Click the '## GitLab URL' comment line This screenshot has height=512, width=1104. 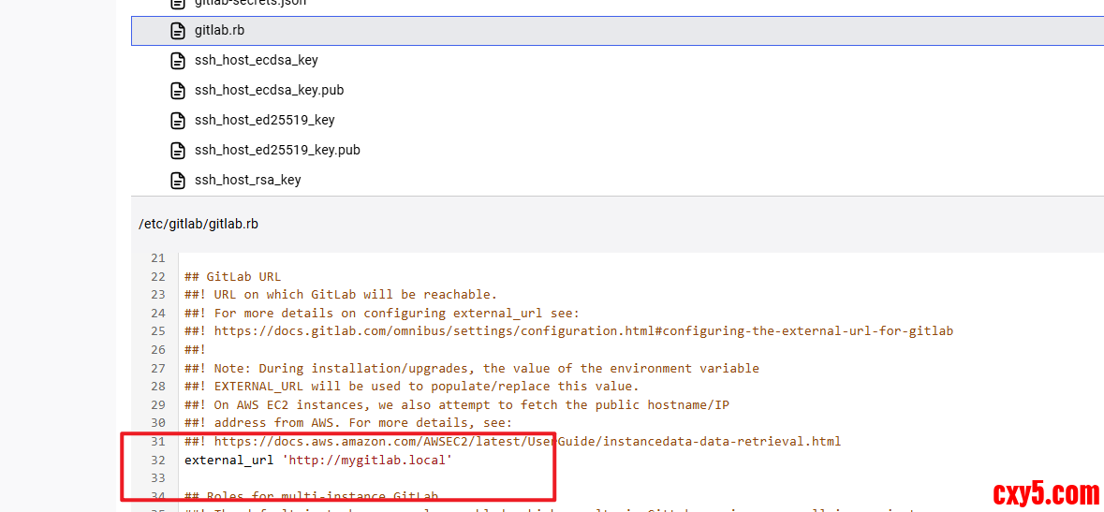tap(232, 277)
